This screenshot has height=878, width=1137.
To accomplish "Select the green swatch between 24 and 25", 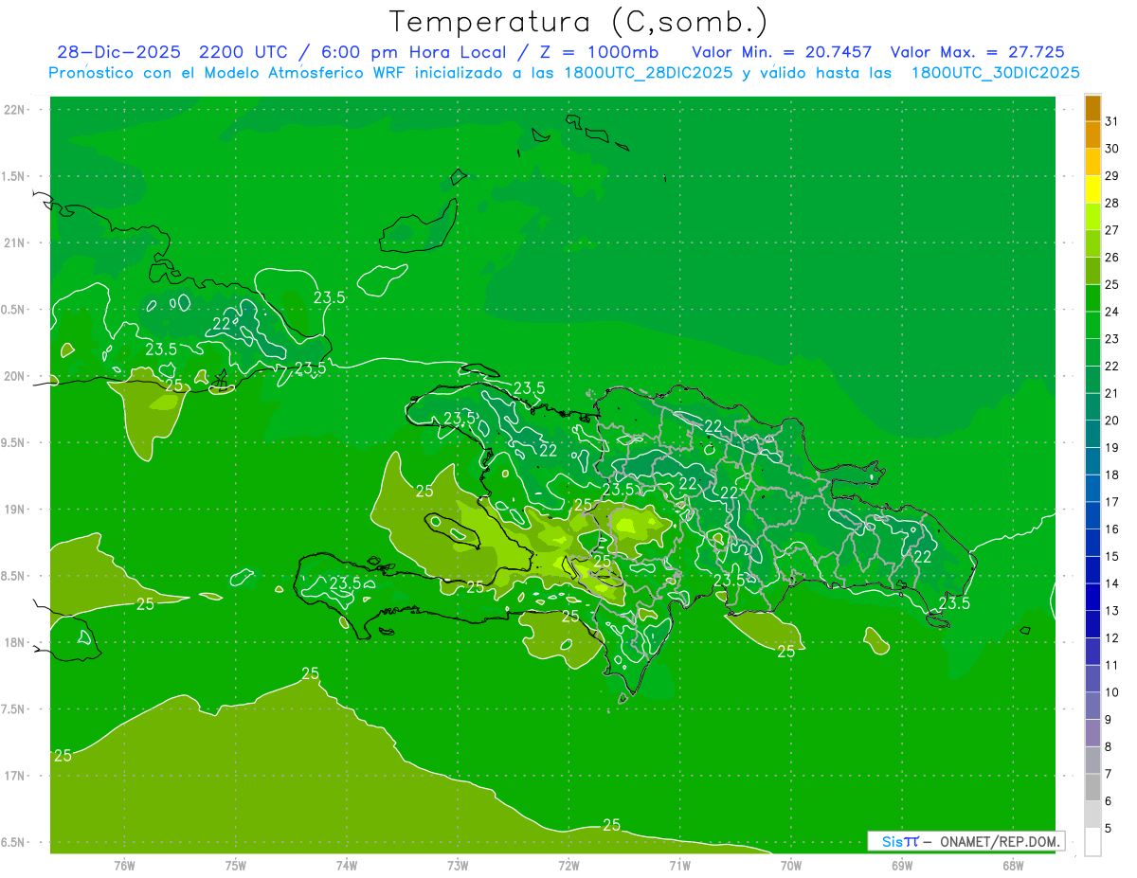I will [1092, 298].
